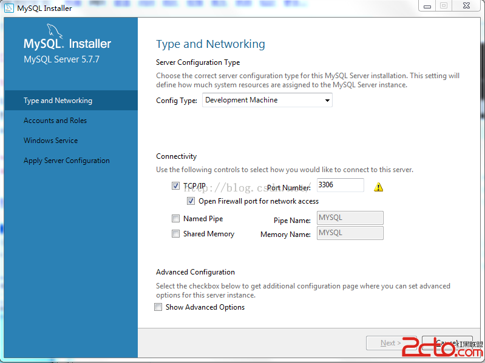Select the Type and Networking step
This screenshot has width=485, height=363.
click(58, 101)
